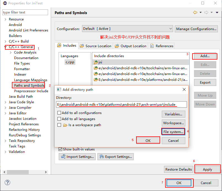
Task: Select Builders in the tree
Action: pos(15,36)
